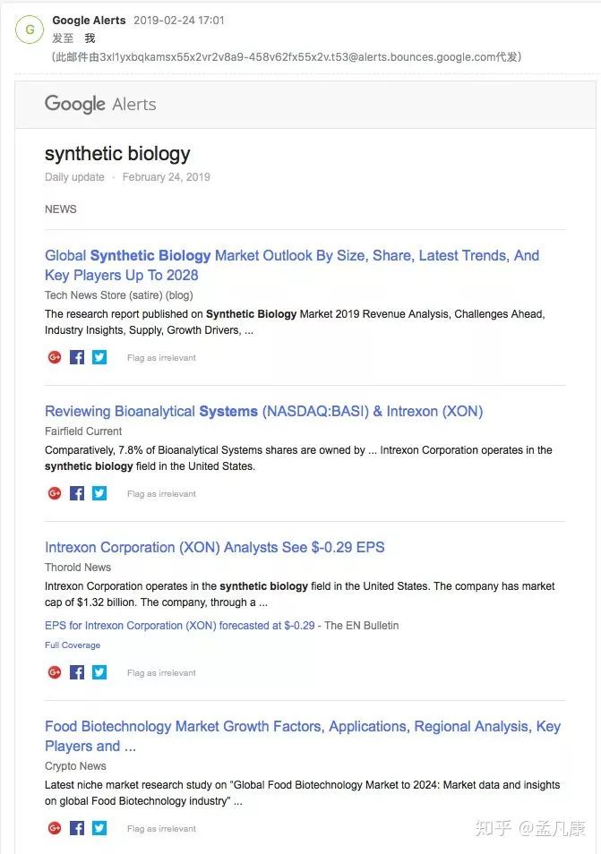Share synthetic biology market article on Google+
The image size is (601, 854).
(55, 357)
